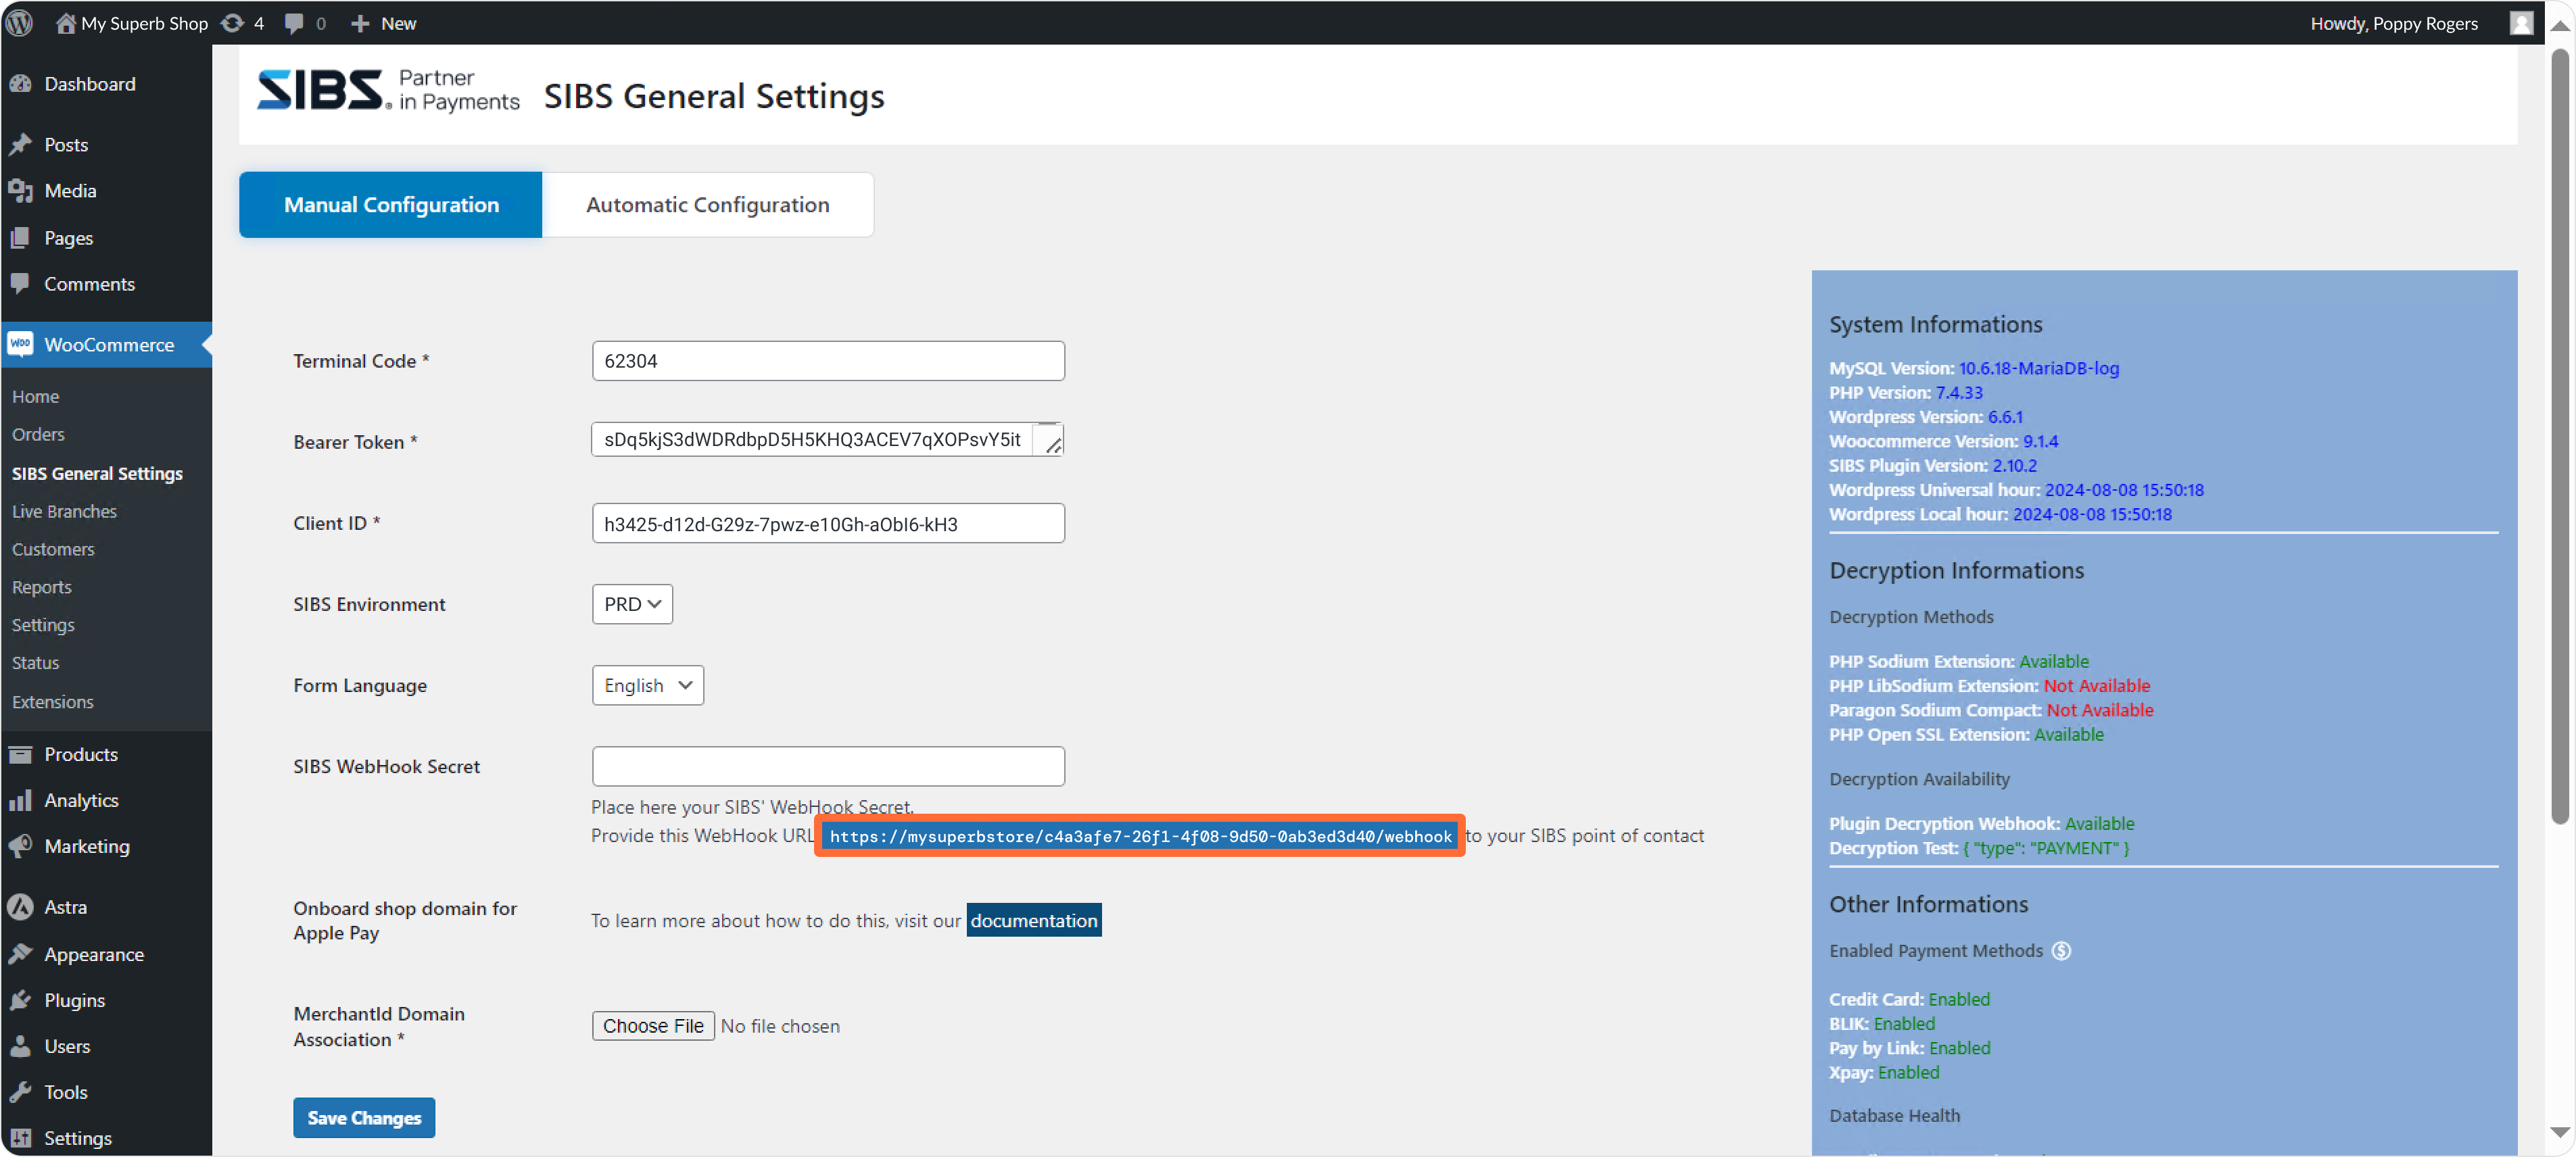
Task: Open the Dashboard gauge icon
Action: click(21, 84)
